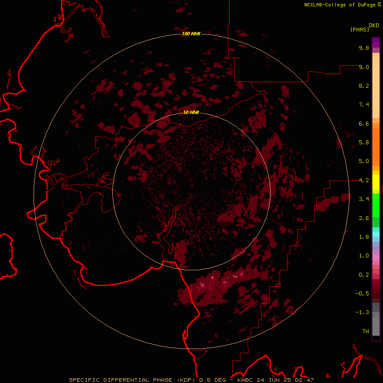Click the 100 NMI range ring label
The width and height of the screenshot is (383, 383).
pos(191,34)
